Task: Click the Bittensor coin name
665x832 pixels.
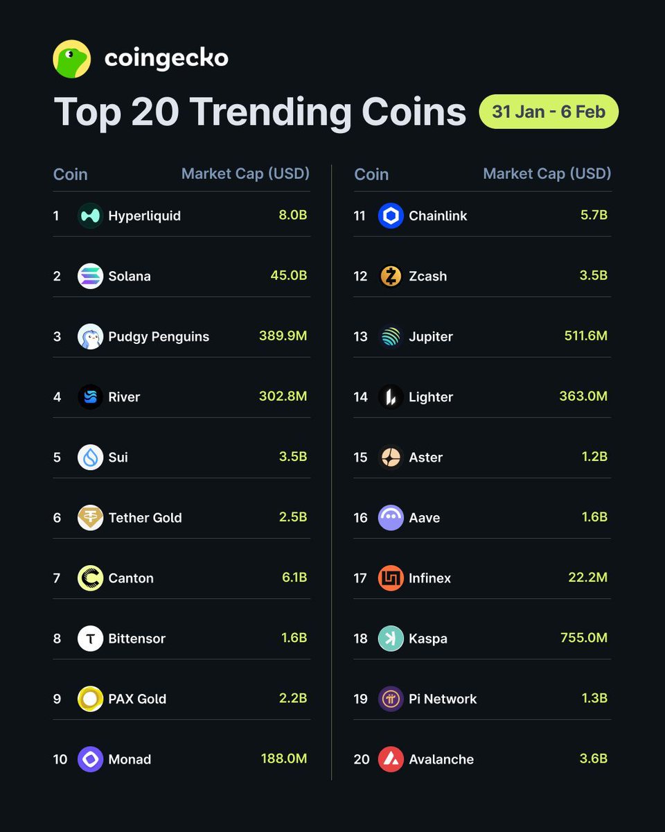Action: click(x=136, y=639)
